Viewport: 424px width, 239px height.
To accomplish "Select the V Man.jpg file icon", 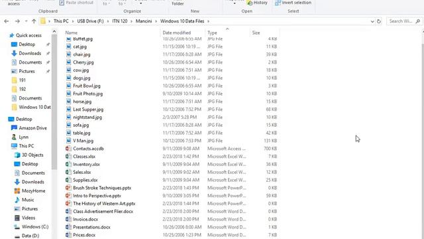I will click(68, 141).
